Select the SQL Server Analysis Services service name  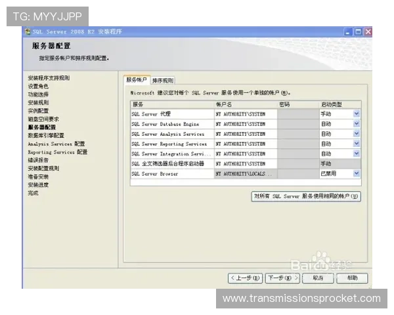point(168,134)
